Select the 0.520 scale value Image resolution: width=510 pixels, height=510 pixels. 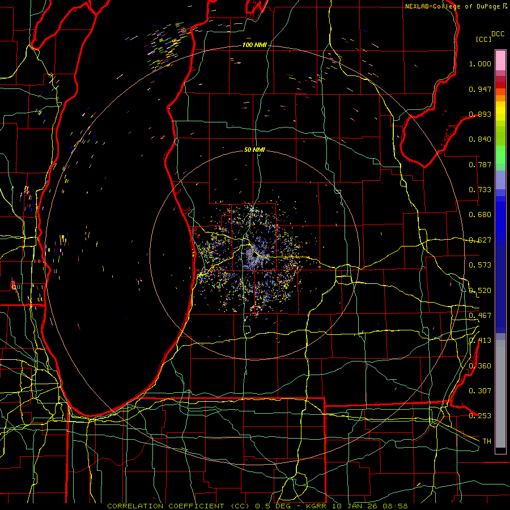pyautogui.click(x=480, y=291)
